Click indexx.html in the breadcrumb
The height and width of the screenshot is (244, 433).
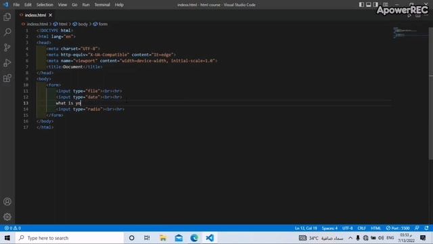[37, 24]
